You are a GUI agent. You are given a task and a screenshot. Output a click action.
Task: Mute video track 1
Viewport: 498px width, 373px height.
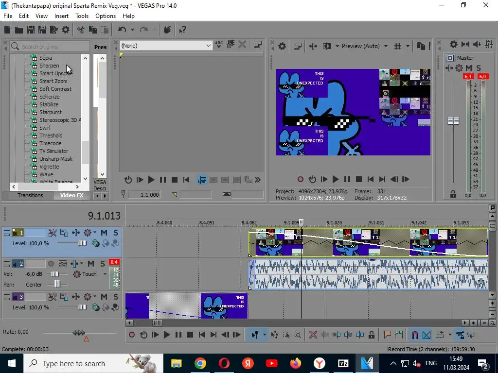coord(104,233)
